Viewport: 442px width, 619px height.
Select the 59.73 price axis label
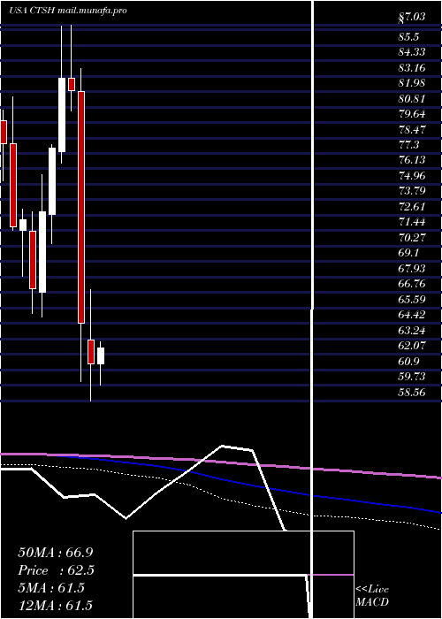coord(412,376)
